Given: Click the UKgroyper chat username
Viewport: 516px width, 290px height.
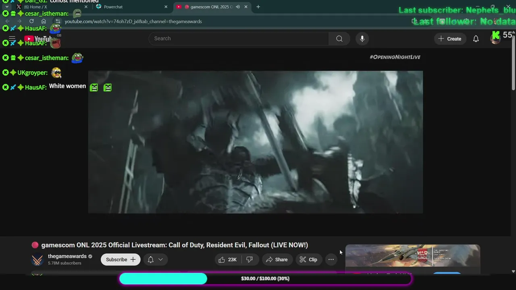Looking at the screenshot, I should 33,73.
